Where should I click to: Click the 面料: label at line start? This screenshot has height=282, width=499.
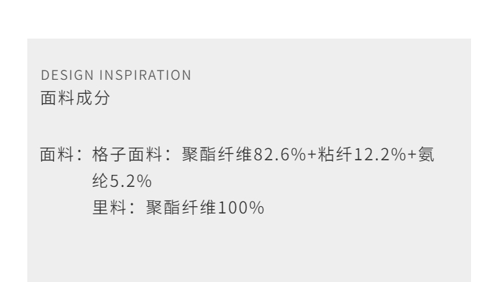click(60, 156)
